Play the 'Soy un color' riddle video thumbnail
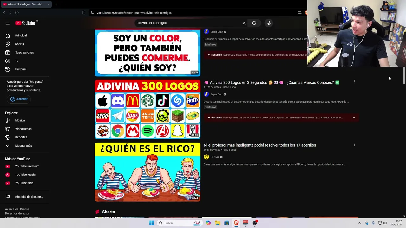 point(147,53)
